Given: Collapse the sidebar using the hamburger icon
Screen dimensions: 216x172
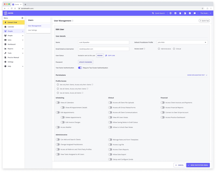Looking at the screenshot, I should [22, 18].
